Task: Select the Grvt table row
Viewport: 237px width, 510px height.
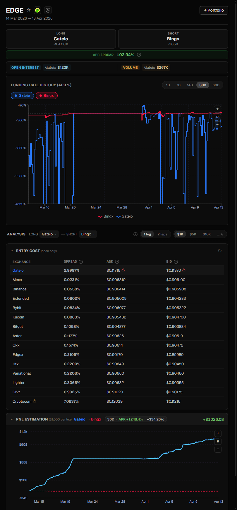Action: pyautogui.click(x=117, y=392)
